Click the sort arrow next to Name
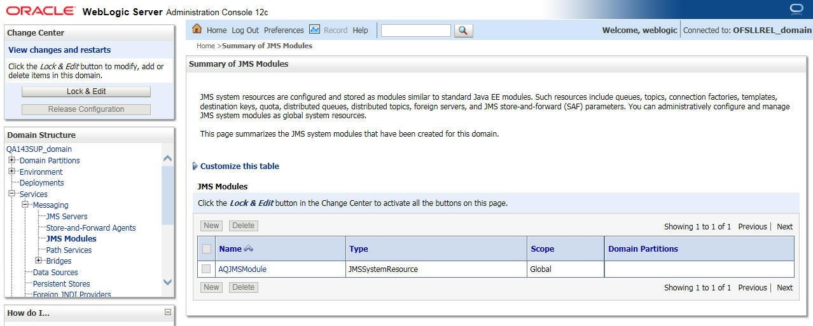This screenshot has width=813, height=326. coord(249,248)
